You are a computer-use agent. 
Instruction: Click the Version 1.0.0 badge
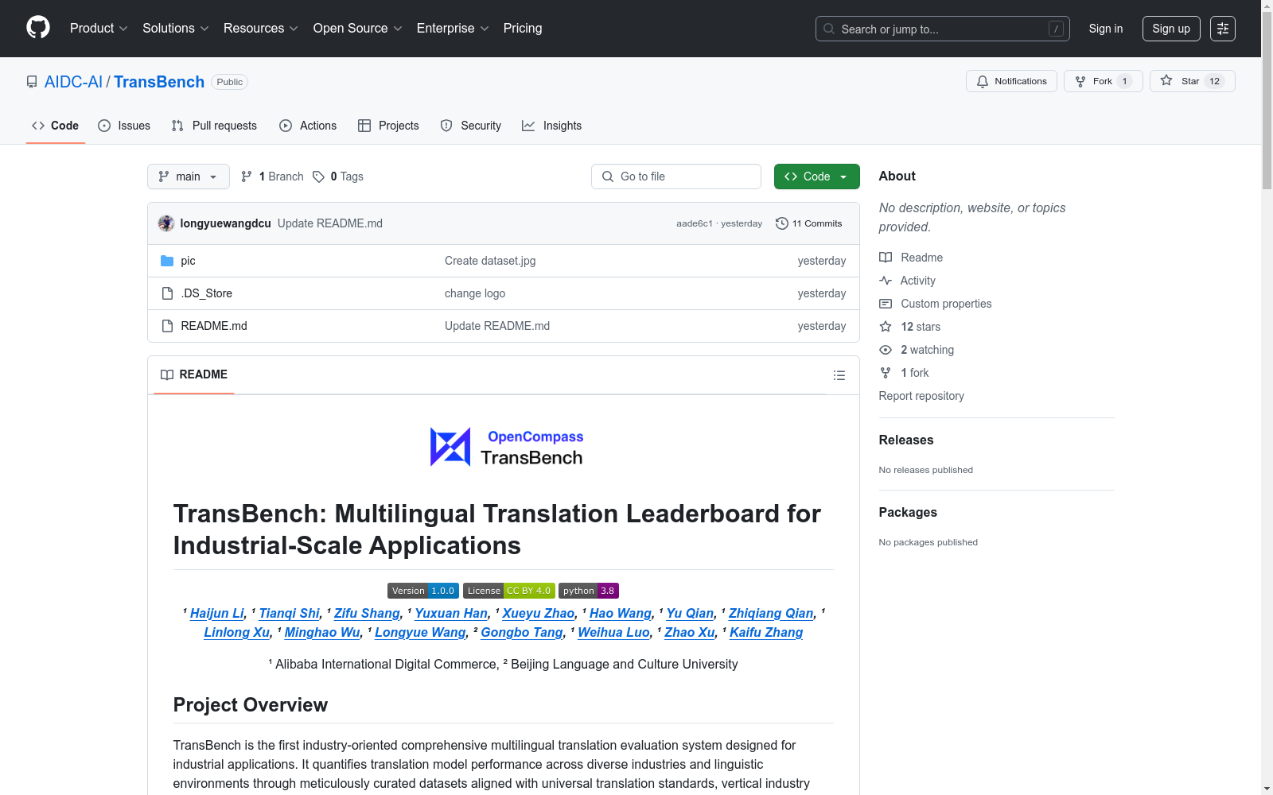(423, 591)
